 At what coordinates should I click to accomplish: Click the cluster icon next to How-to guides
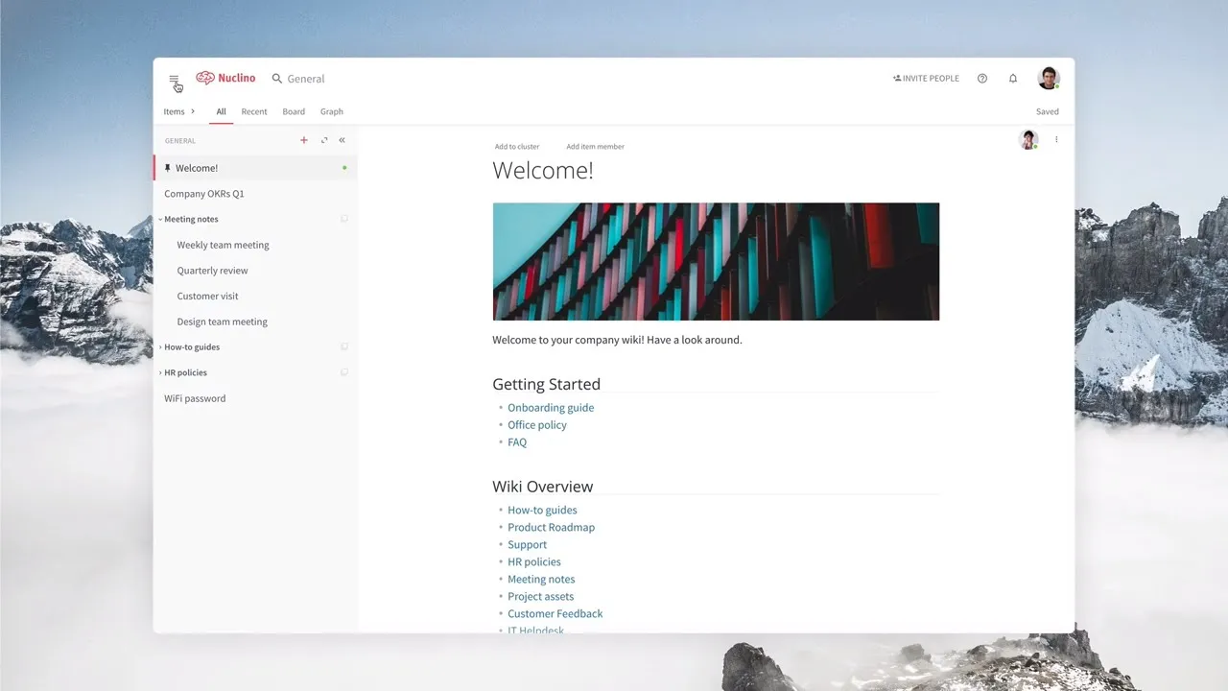click(344, 346)
